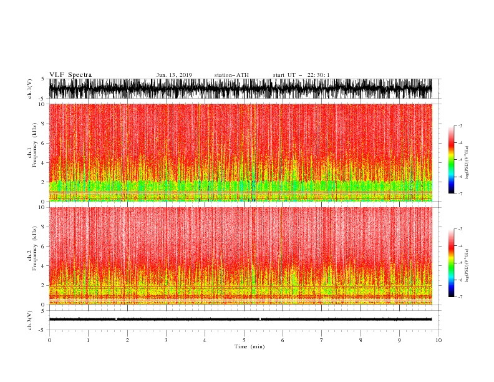This screenshot has width=494, height=382.
Task: Click the -7 label on ch.1 colorbar
Action: pyautogui.click(x=460, y=193)
